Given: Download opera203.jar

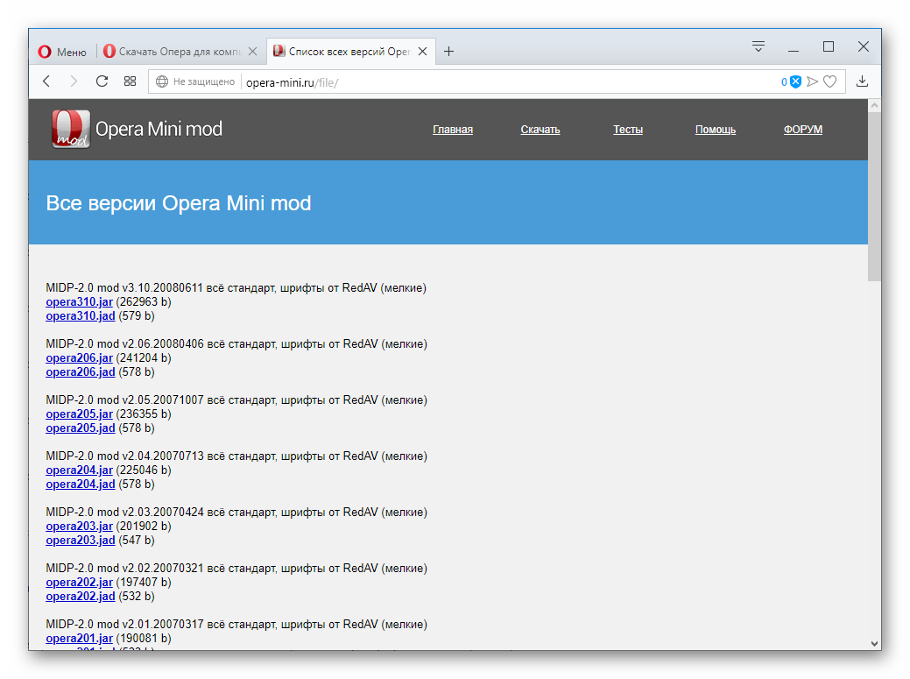Looking at the screenshot, I should coord(80,526).
